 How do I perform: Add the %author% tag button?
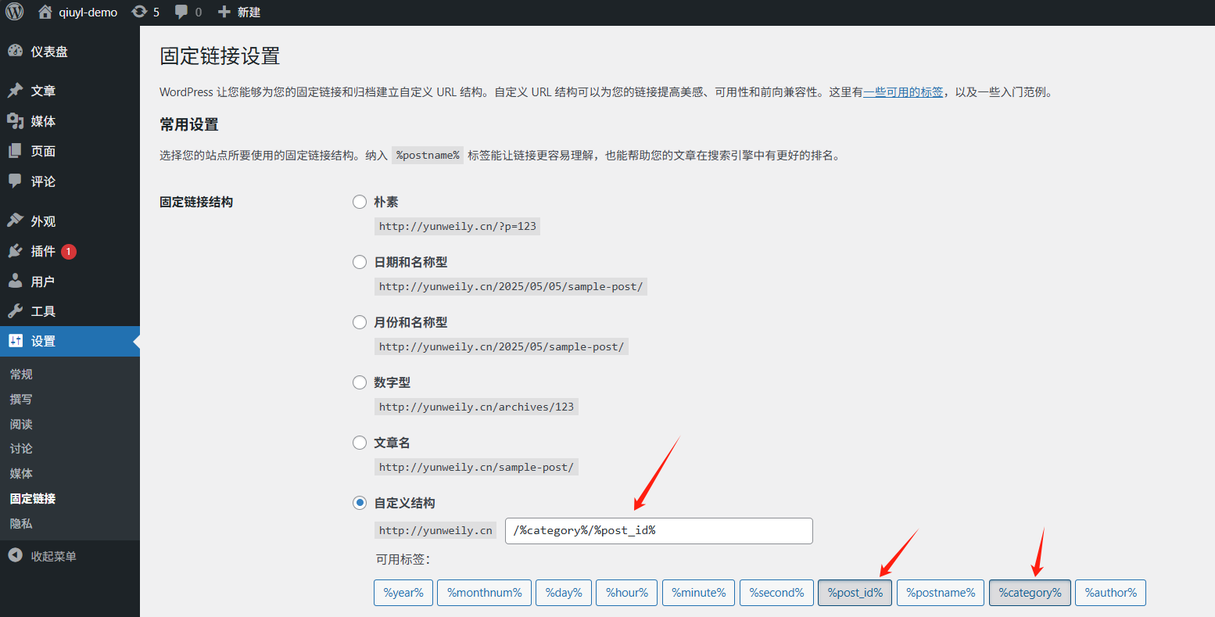point(1111,593)
